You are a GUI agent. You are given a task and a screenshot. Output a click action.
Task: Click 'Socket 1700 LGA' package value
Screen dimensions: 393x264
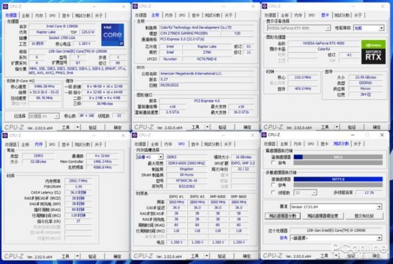point(62,38)
